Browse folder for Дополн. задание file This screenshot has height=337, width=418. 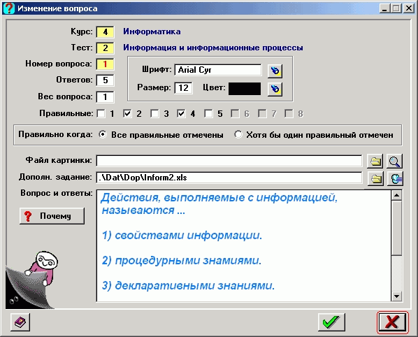click(x=375, y=178)
